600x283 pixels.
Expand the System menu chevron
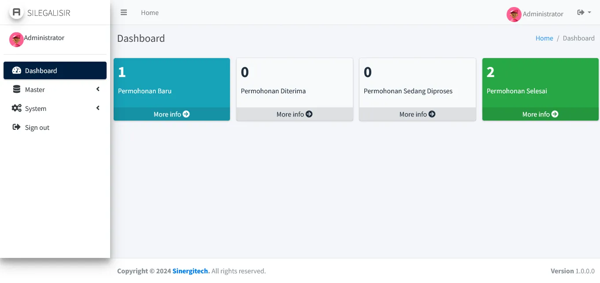[x=98, y=108]
